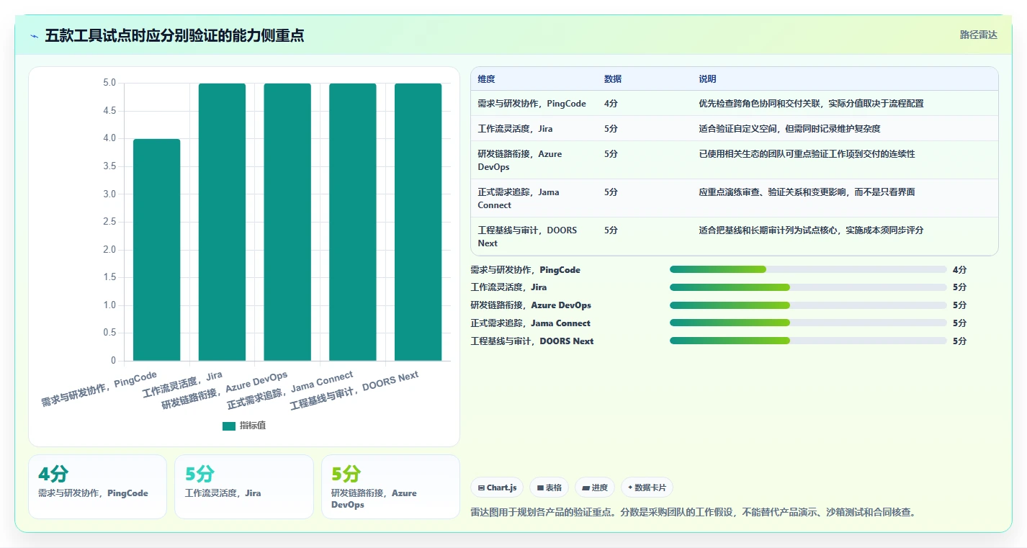Click the 5.0 y-axis tick label
The image size is (1027, 548).
(109, 83)
